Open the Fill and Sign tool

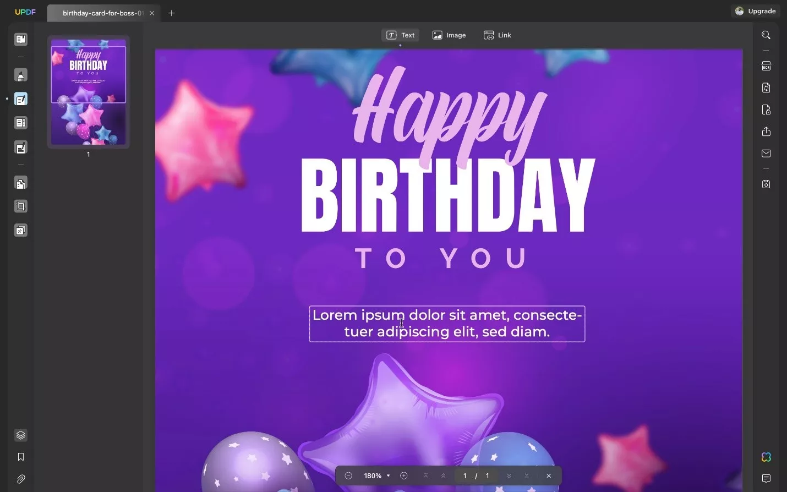(x=21, y=147)
